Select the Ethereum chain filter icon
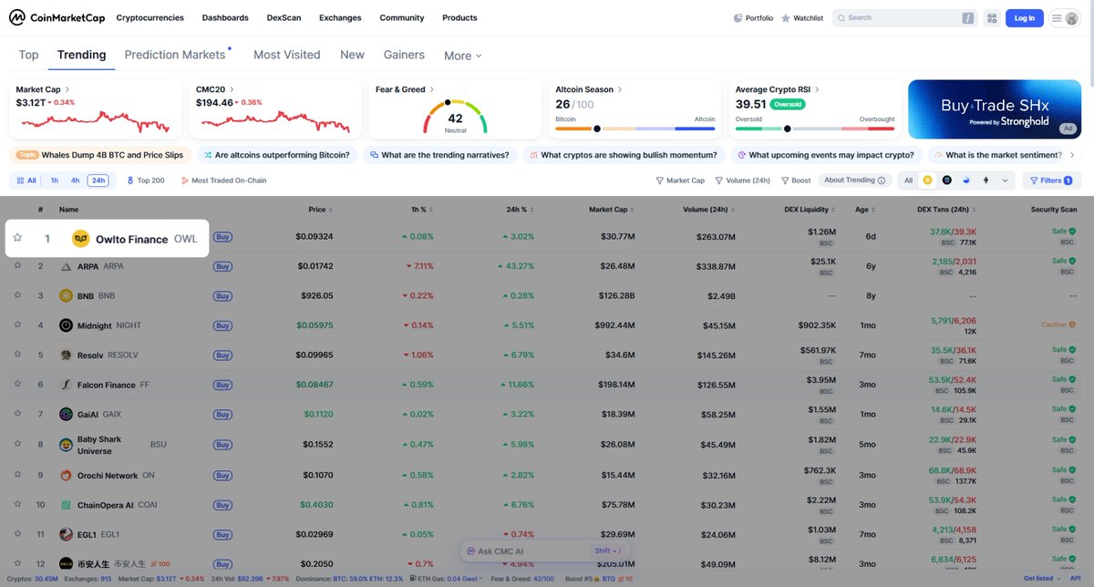 coord(985,180)
